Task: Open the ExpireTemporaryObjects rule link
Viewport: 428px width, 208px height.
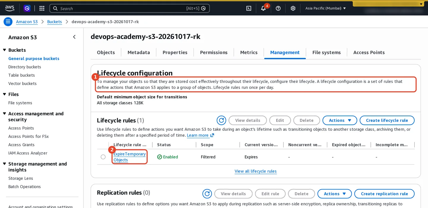Action: point(130,157)
